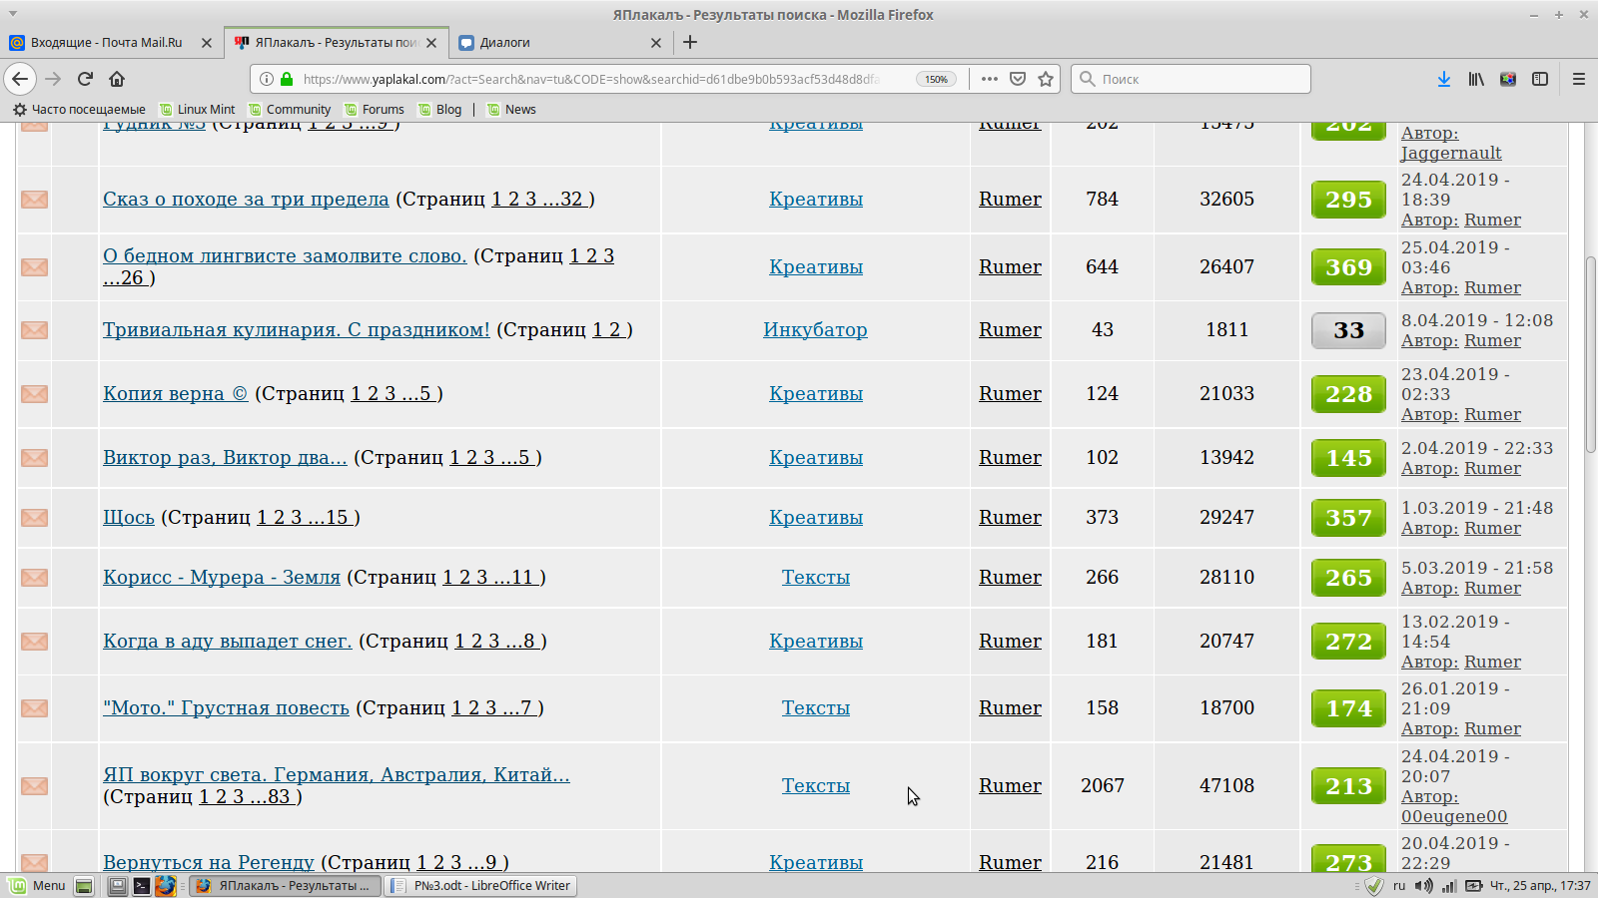Open topic Тривиальная кулинария. С праздником!

pos(297,329)
